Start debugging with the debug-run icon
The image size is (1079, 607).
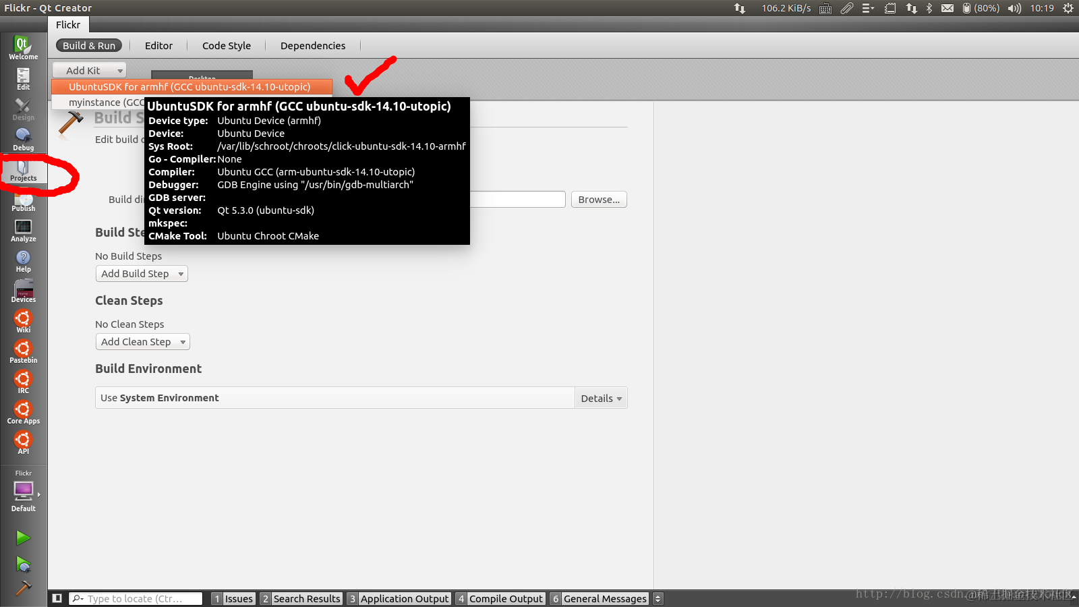(x=23, y=564)
